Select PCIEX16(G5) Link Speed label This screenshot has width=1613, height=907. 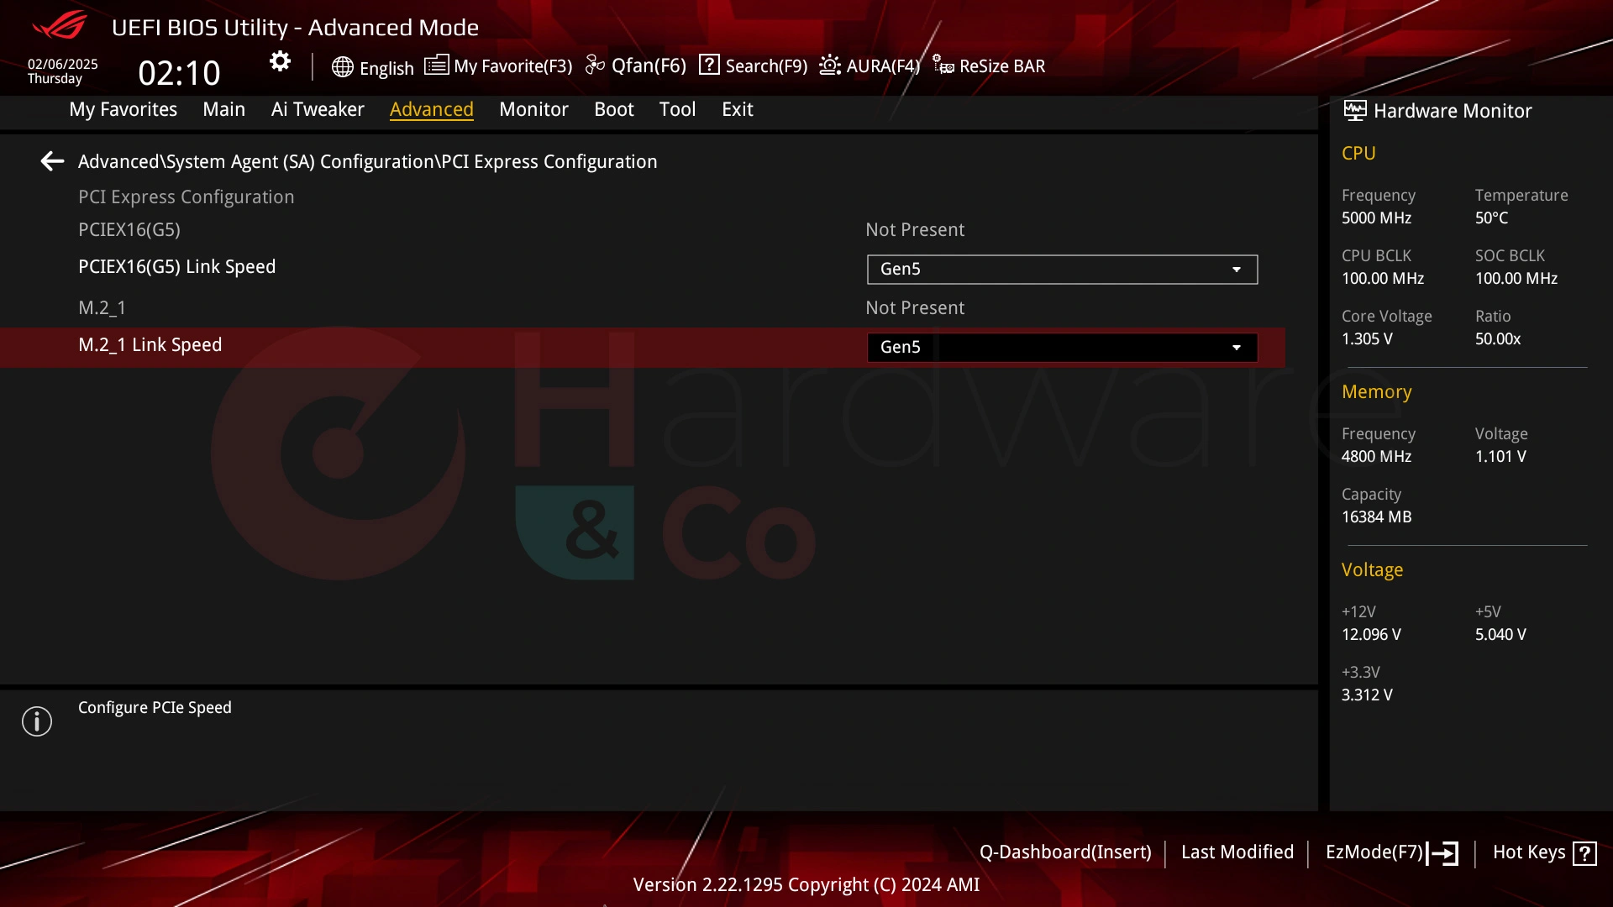point(176,267)
